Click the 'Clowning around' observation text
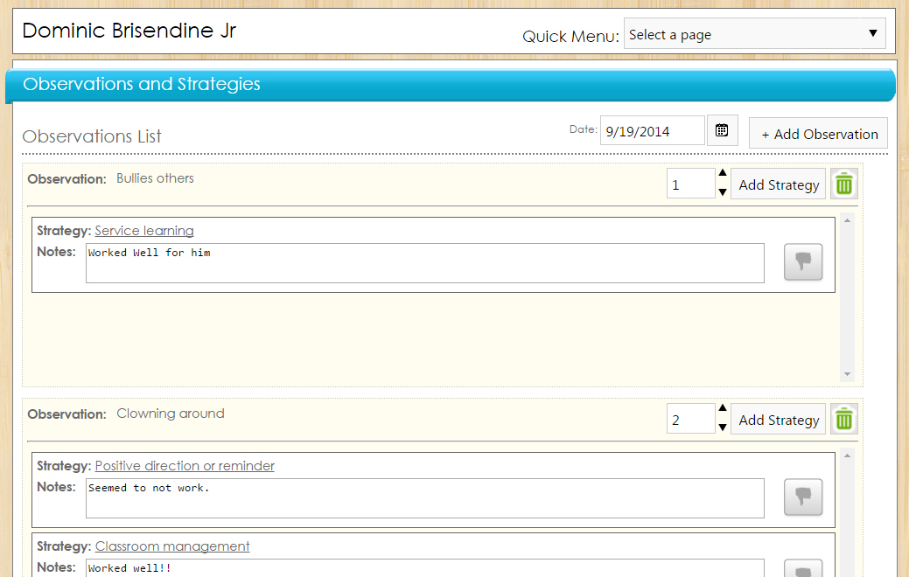Image resolution: width=909 pixels, height=577 pixels. 171,414
